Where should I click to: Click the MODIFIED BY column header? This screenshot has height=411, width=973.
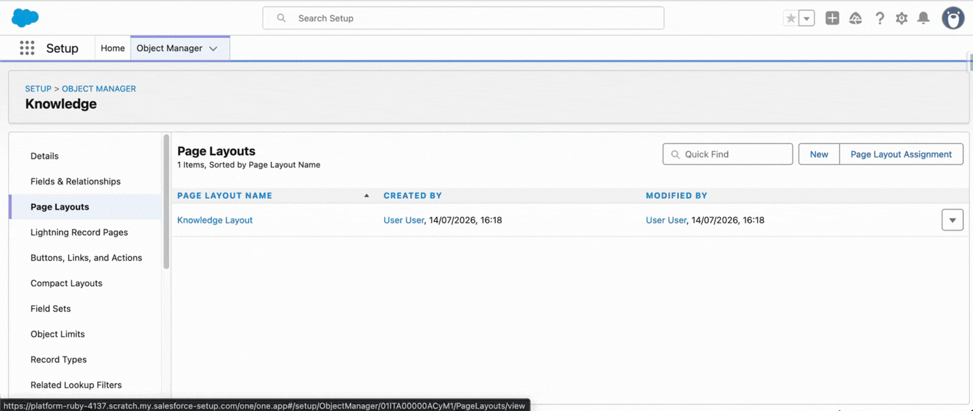[x=676, y=195]
